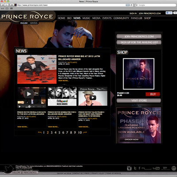Open the Twitter 't' icon in footer

pos(135,168)
